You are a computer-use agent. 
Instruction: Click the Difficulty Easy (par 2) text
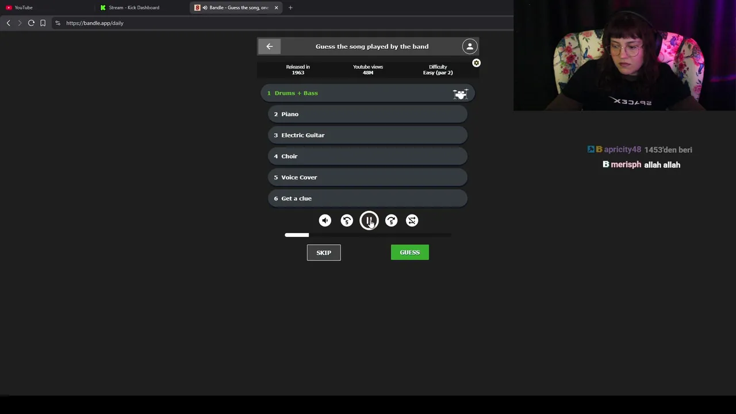click(x=438, y=70)
